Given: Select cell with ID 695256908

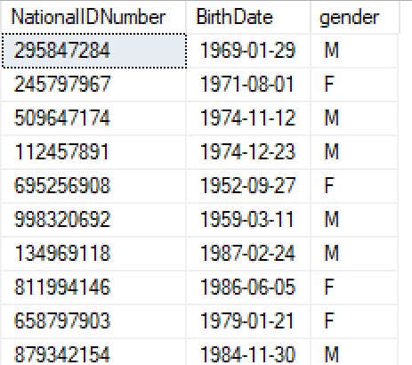Looking at the screenshot, I should point(93,186).
